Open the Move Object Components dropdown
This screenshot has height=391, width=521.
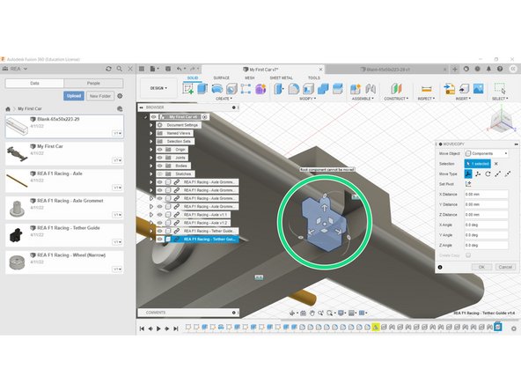(x=487, y=153)
